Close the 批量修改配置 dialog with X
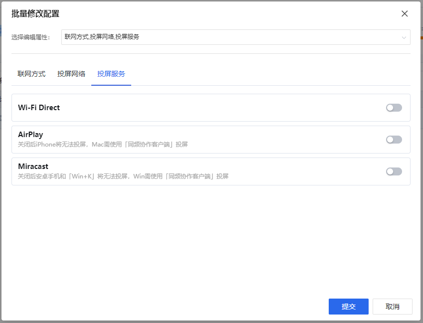This screenshot has width=423, height=323. click(405, 13)
